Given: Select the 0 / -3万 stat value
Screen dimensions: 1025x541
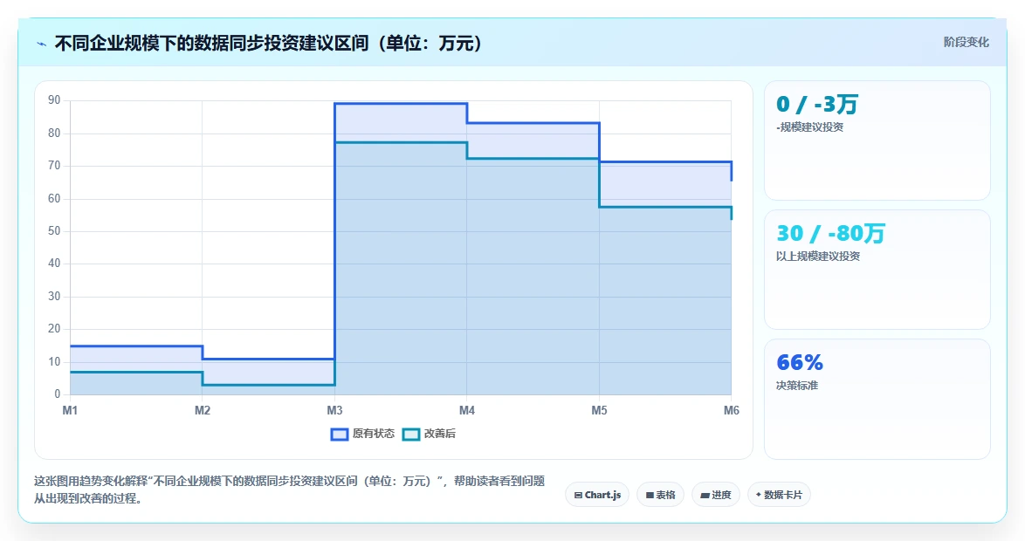Looking at the screenshot, I should click(816, 104).
